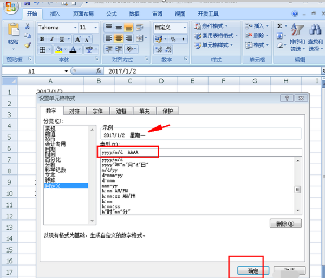Select 日期 in category list
The height and width of the screenshot is (278, 325).
50,149
